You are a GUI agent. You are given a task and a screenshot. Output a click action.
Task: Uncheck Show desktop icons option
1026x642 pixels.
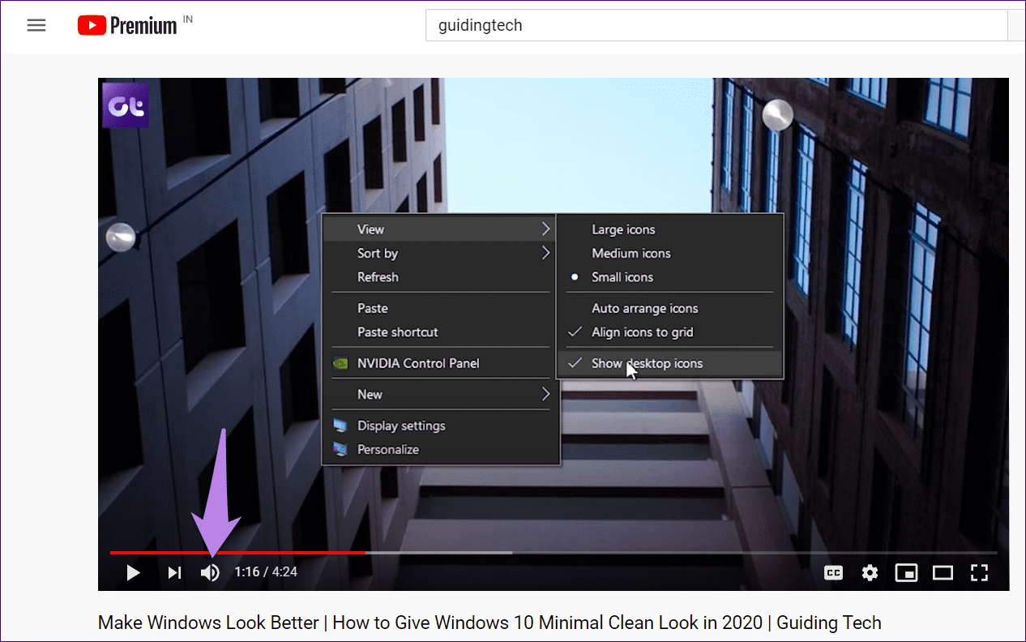click(x=669, y=363)
